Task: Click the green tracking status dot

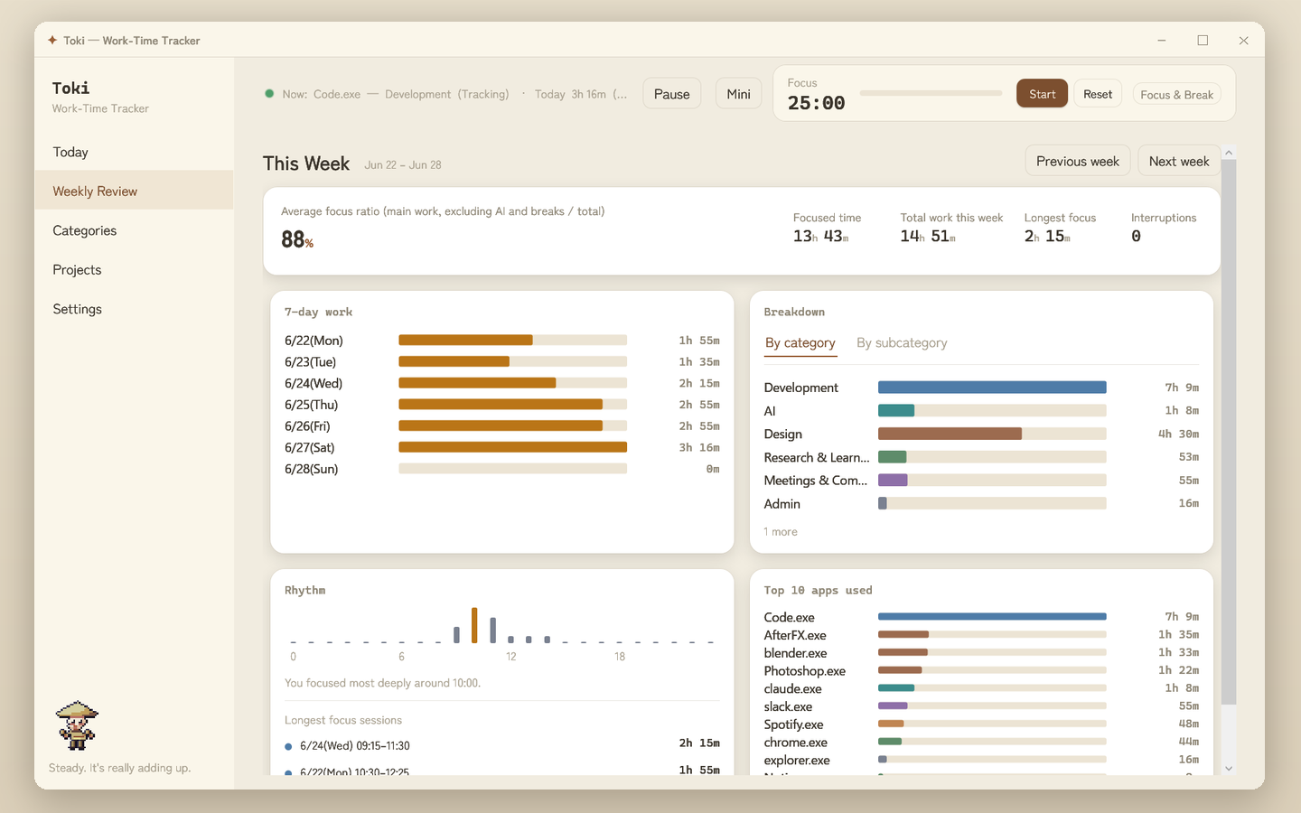Action: coord(269,93)
